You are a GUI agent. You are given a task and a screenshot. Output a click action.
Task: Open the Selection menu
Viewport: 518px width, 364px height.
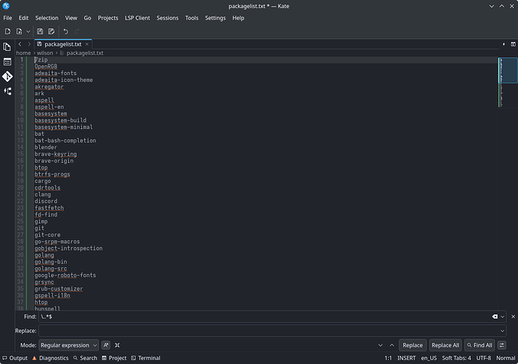click(x=47, y=18)
